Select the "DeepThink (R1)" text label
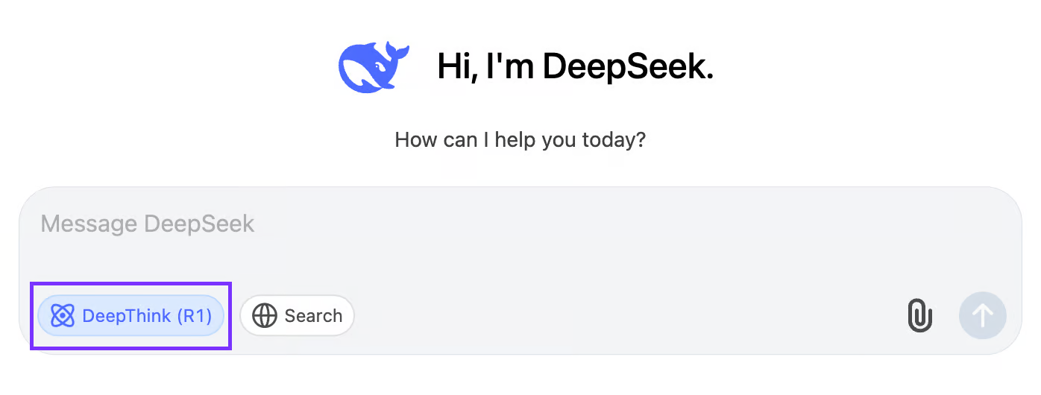 coord(147,316)
